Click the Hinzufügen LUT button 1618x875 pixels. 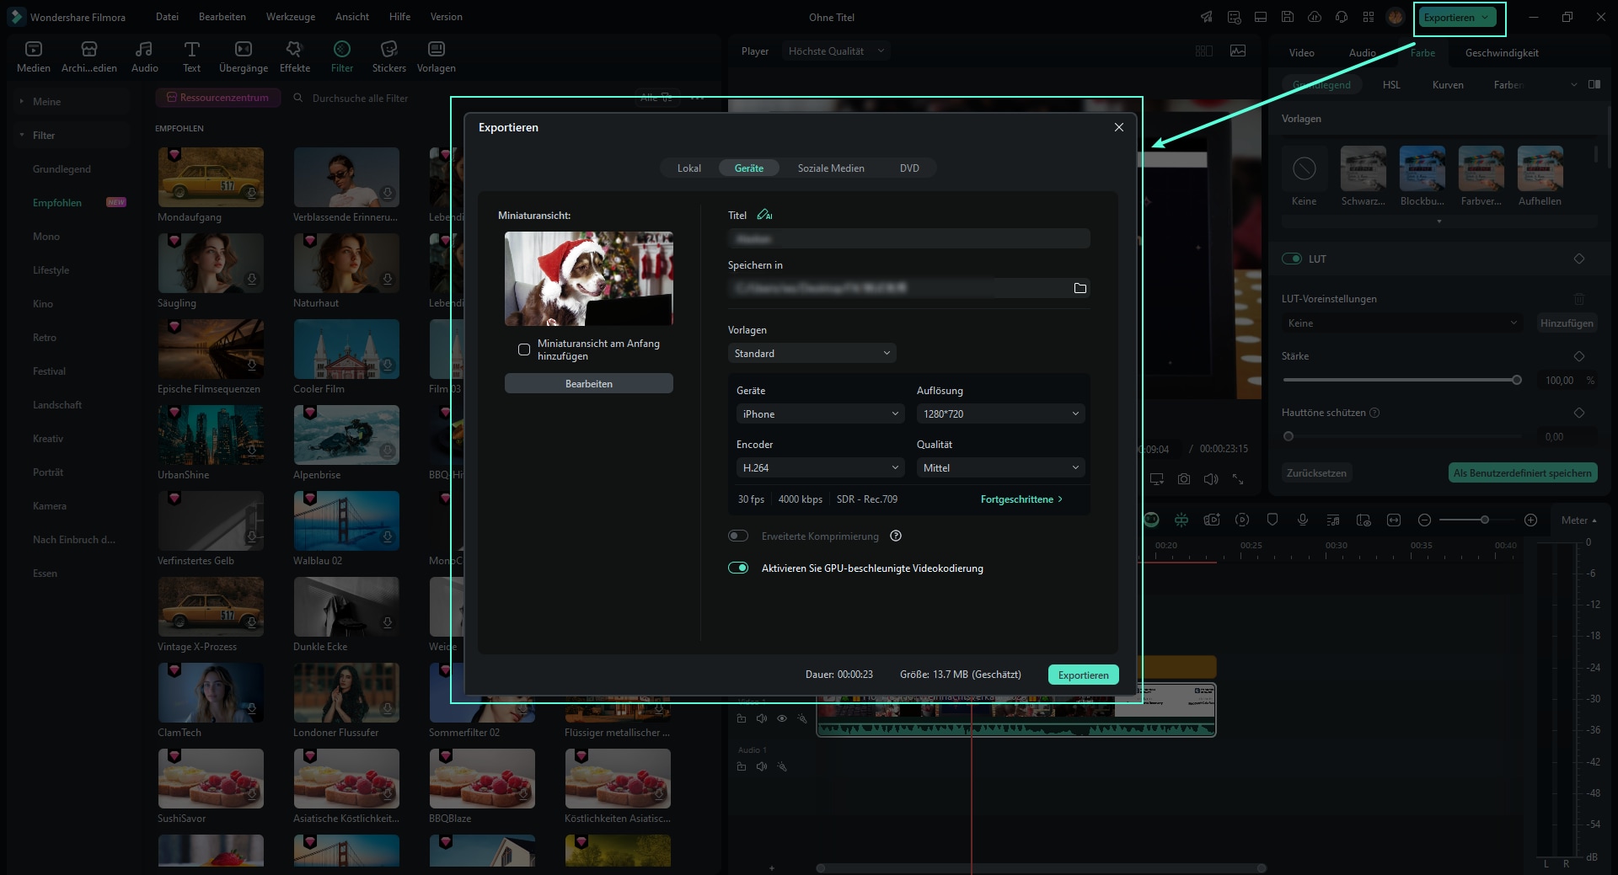point(1566,323)
